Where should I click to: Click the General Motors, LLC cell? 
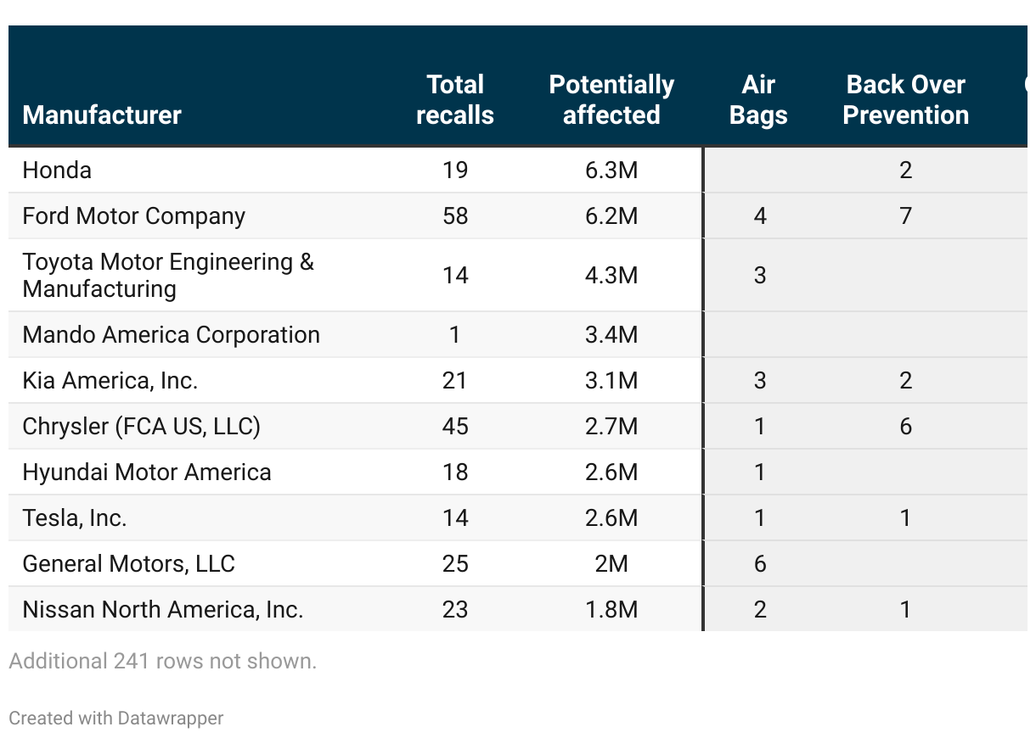point(128,564)
